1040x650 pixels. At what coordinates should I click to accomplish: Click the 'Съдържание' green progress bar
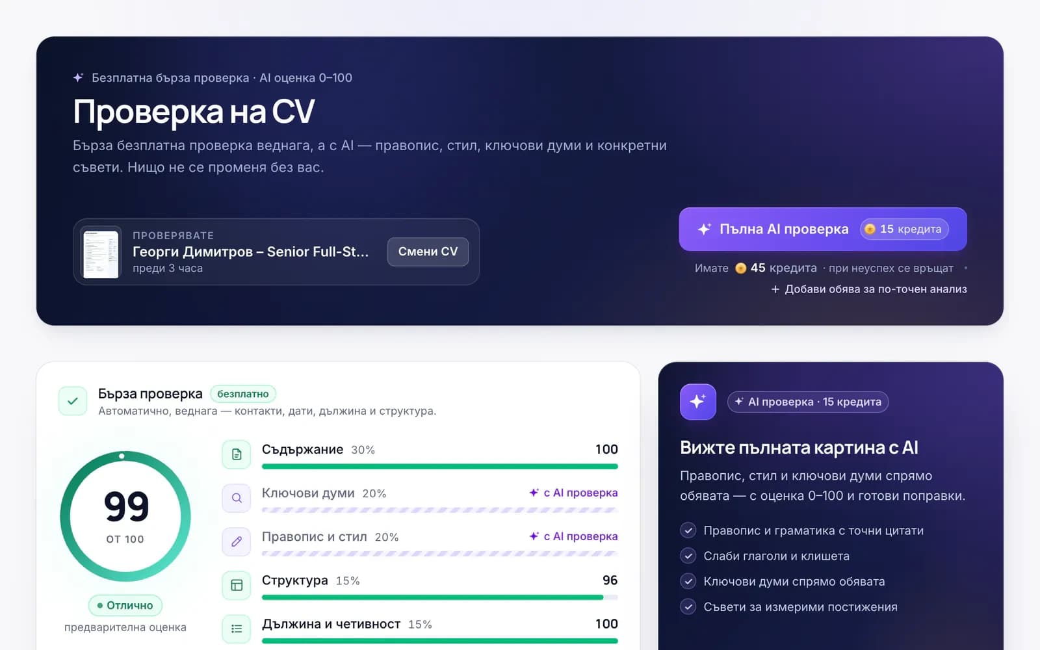point(440,466)
